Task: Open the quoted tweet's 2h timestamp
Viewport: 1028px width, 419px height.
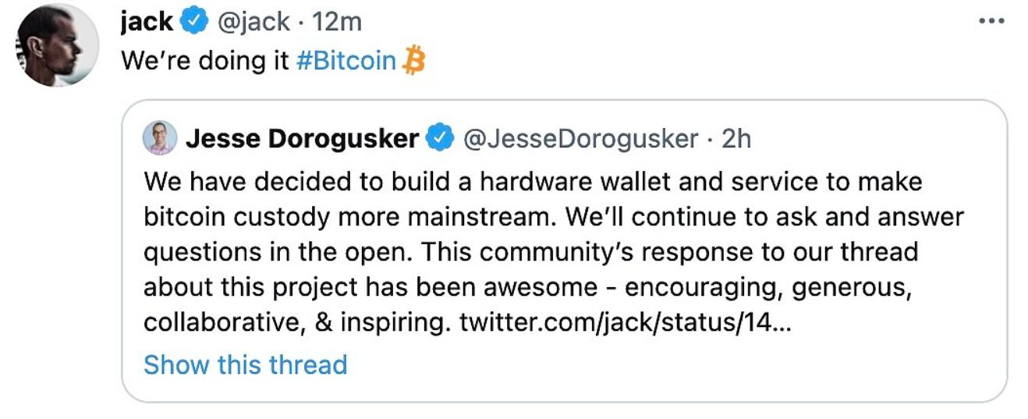Action: click(x=736, y=139)
